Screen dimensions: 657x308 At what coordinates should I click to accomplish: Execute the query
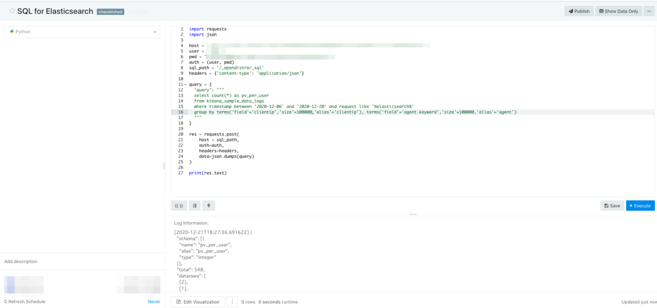(641, 205)
